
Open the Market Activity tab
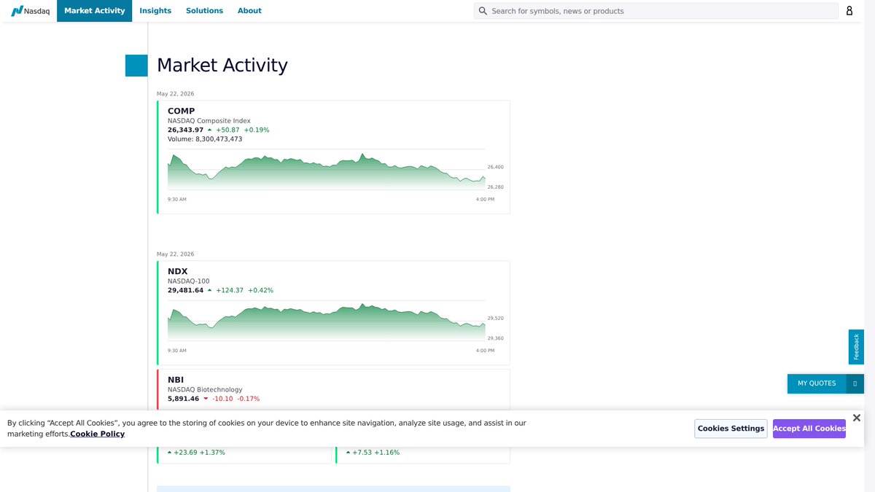(95, 11)
